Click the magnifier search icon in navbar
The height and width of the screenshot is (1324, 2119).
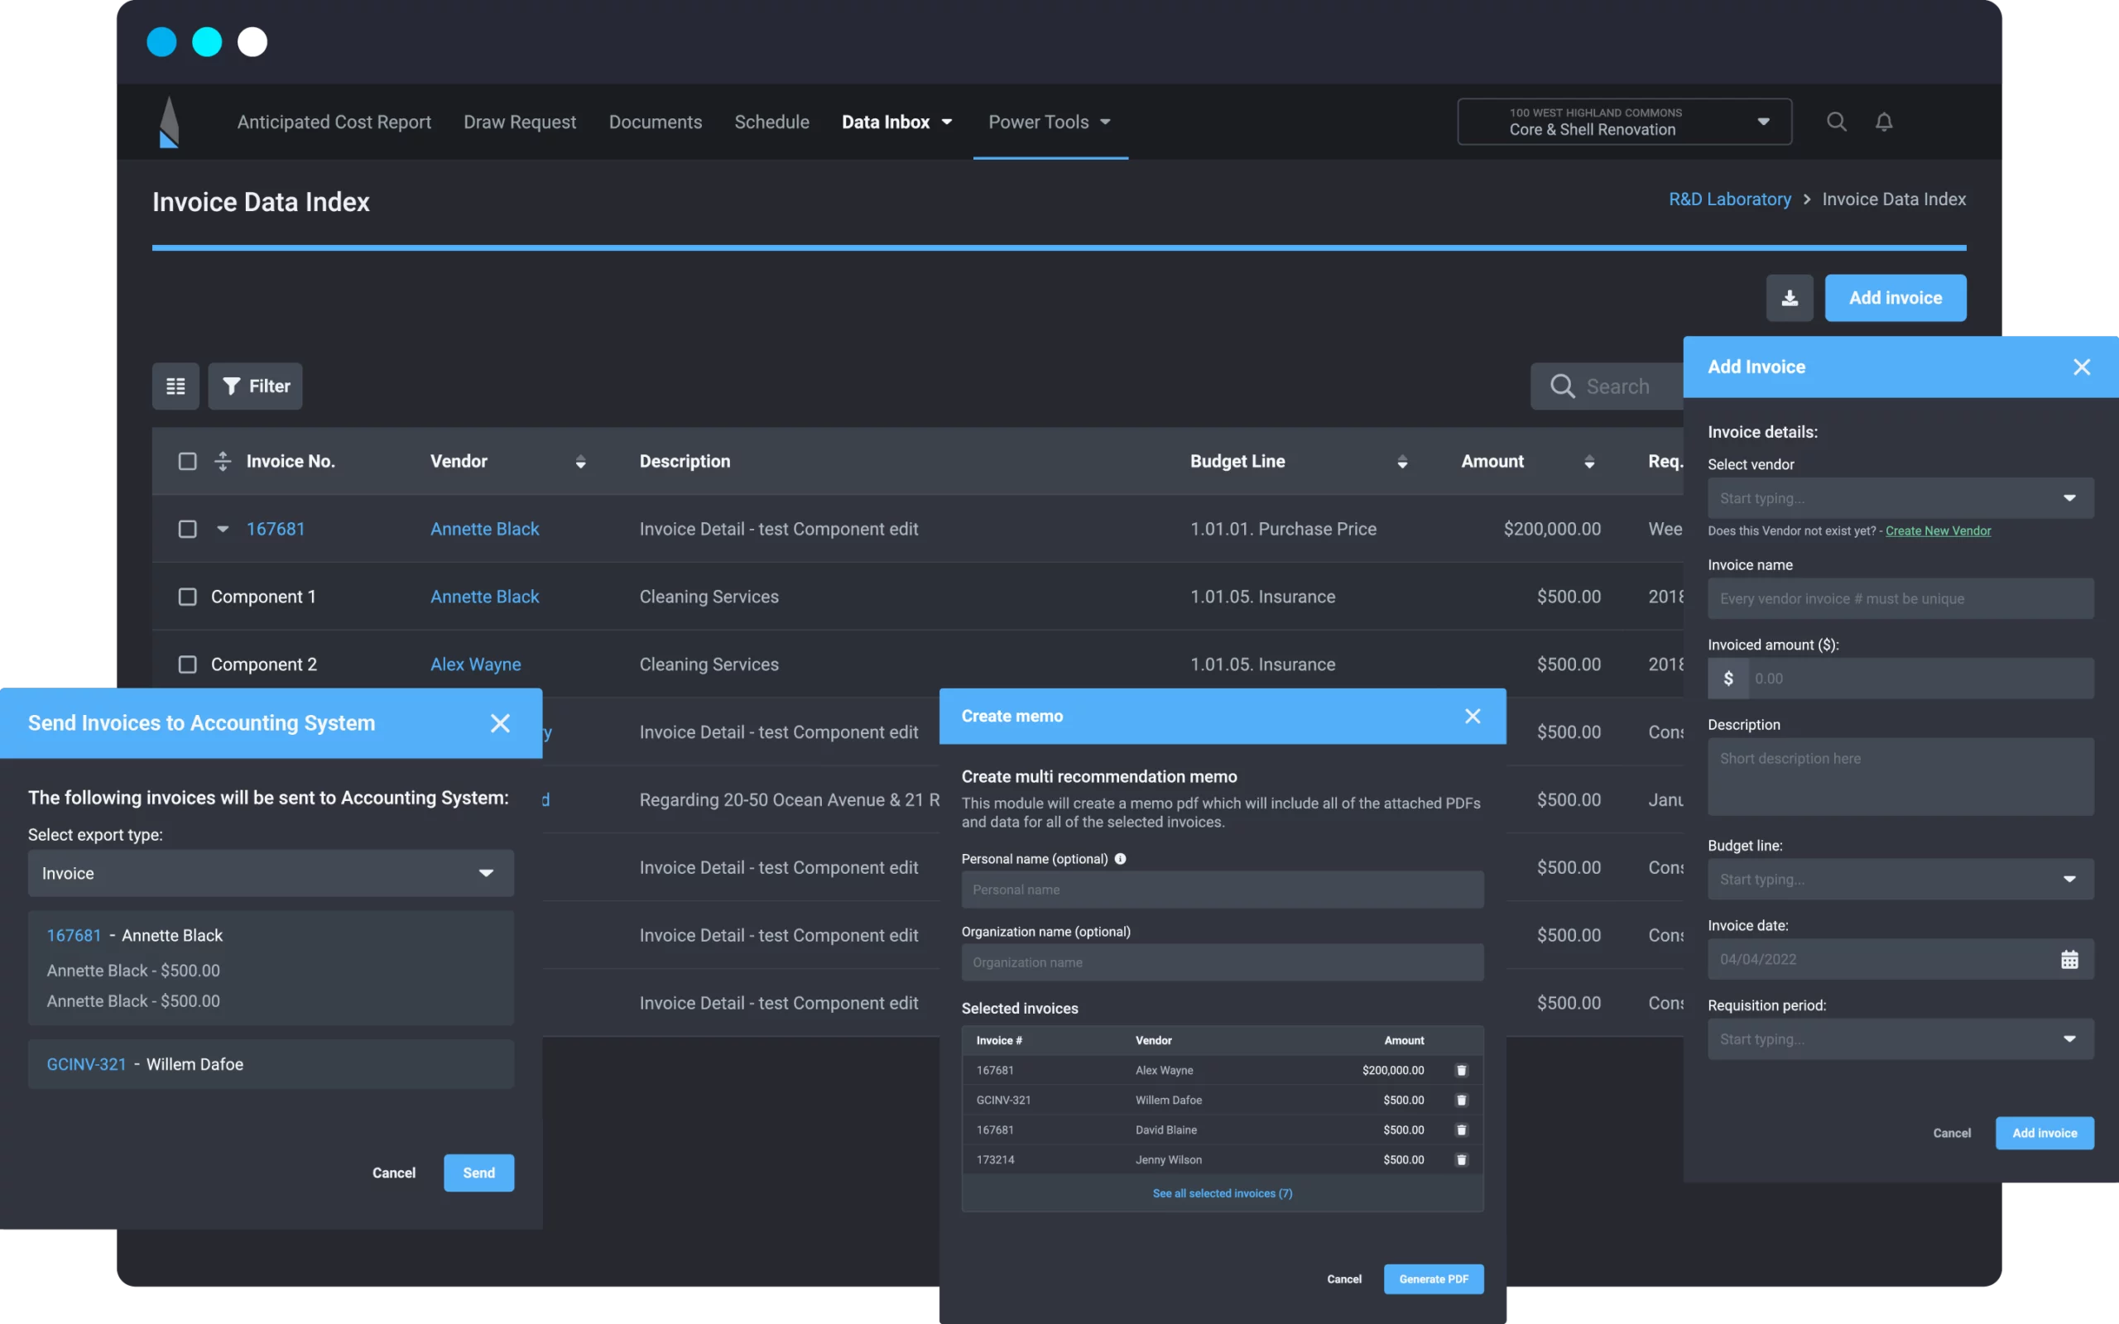(1836, 122)
